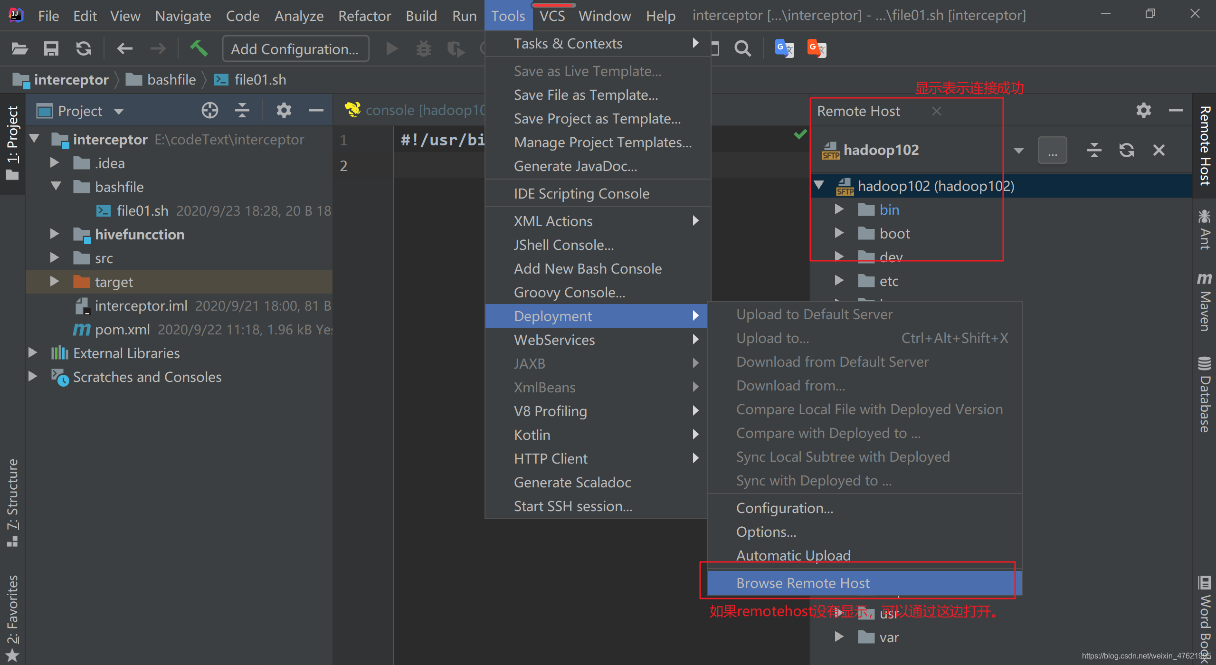This screenshot has width=1216, height=665.
Task: Click the Save All toolbar icon
Action: pyautogui.click(x=51, y=48)
